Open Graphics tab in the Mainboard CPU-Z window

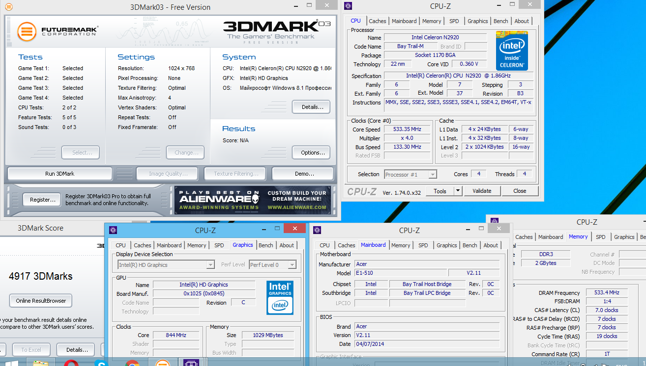point(447,245)
